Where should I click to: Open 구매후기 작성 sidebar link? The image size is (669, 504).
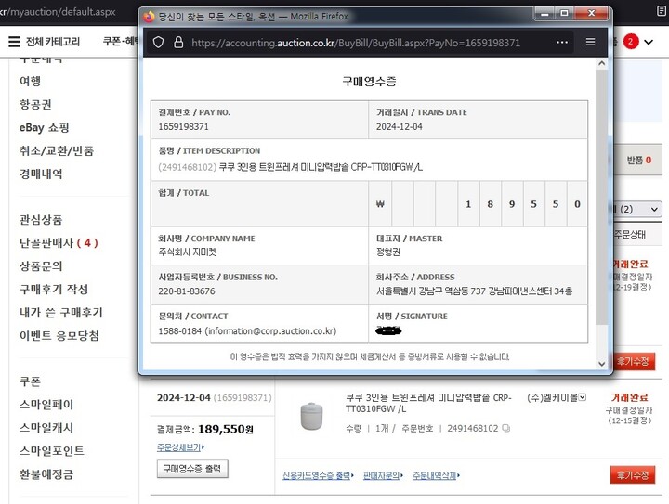tap(54, 290)
